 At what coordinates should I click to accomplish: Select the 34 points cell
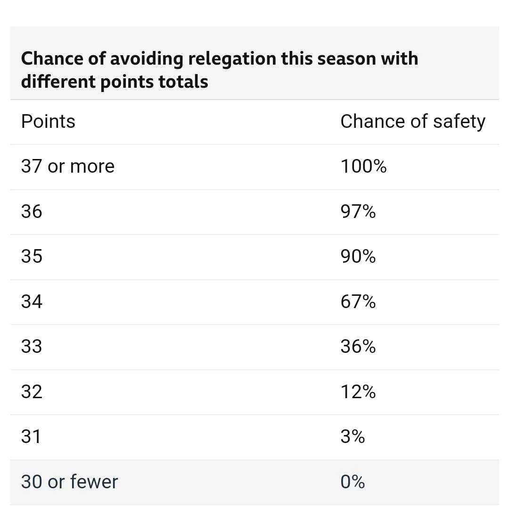tap(32, 301)
